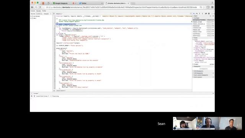Switch to the Console panel tab
This screenshot has width=245, height=138.
tap(33, 11)
